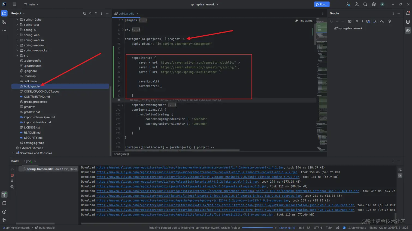Toggle the file writable lock icon
The height and width of the screenshot is (231, 412).
(x=338, y=228)
